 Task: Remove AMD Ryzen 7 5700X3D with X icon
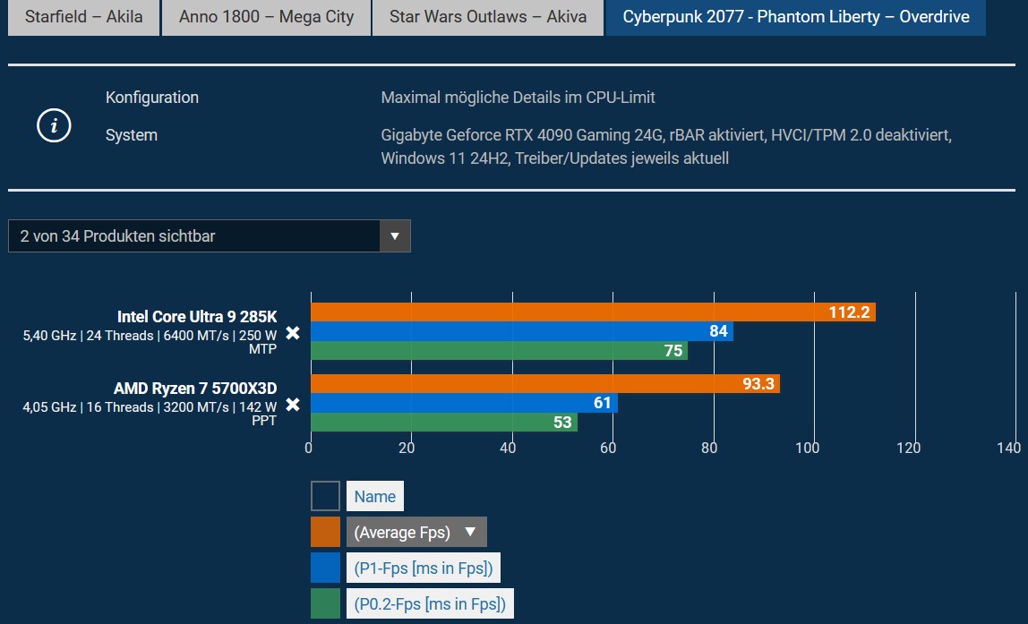coord(293,405)
